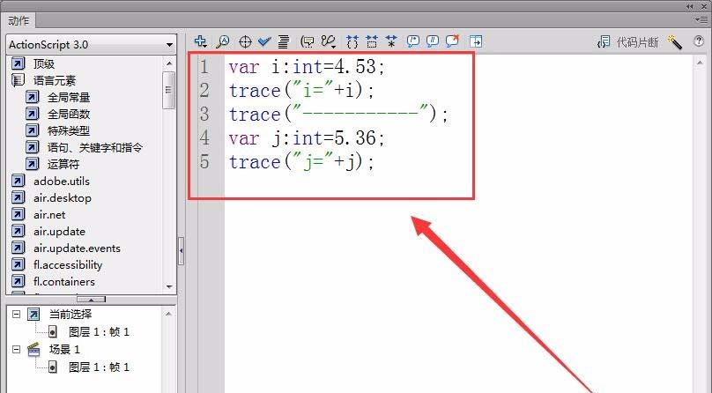Collapse the panel with double-arrow icon
Viewport: 712px width, 393px height.
click(x=690, y=6)
